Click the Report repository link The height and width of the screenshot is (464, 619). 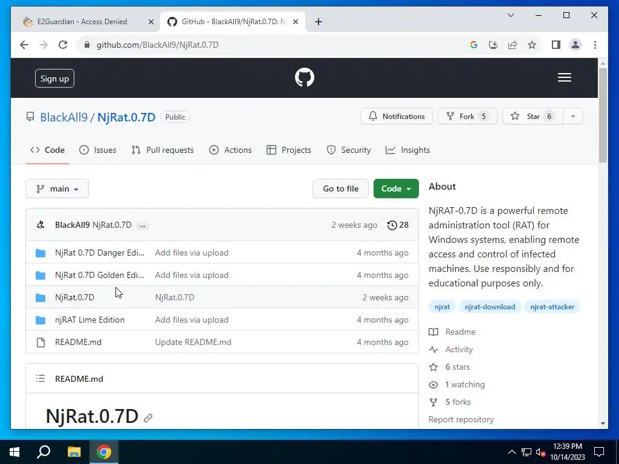tap(461, 420)
